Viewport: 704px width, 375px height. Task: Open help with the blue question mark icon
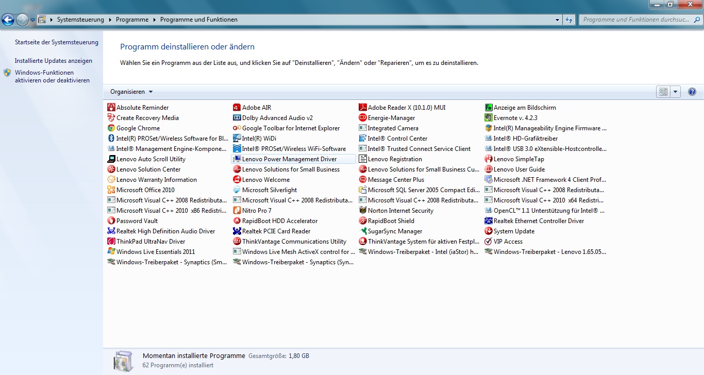click(692, 92)
